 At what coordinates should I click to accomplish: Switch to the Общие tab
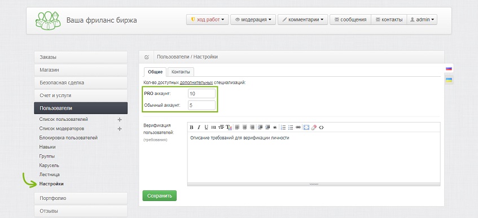(x=155, y=72)
